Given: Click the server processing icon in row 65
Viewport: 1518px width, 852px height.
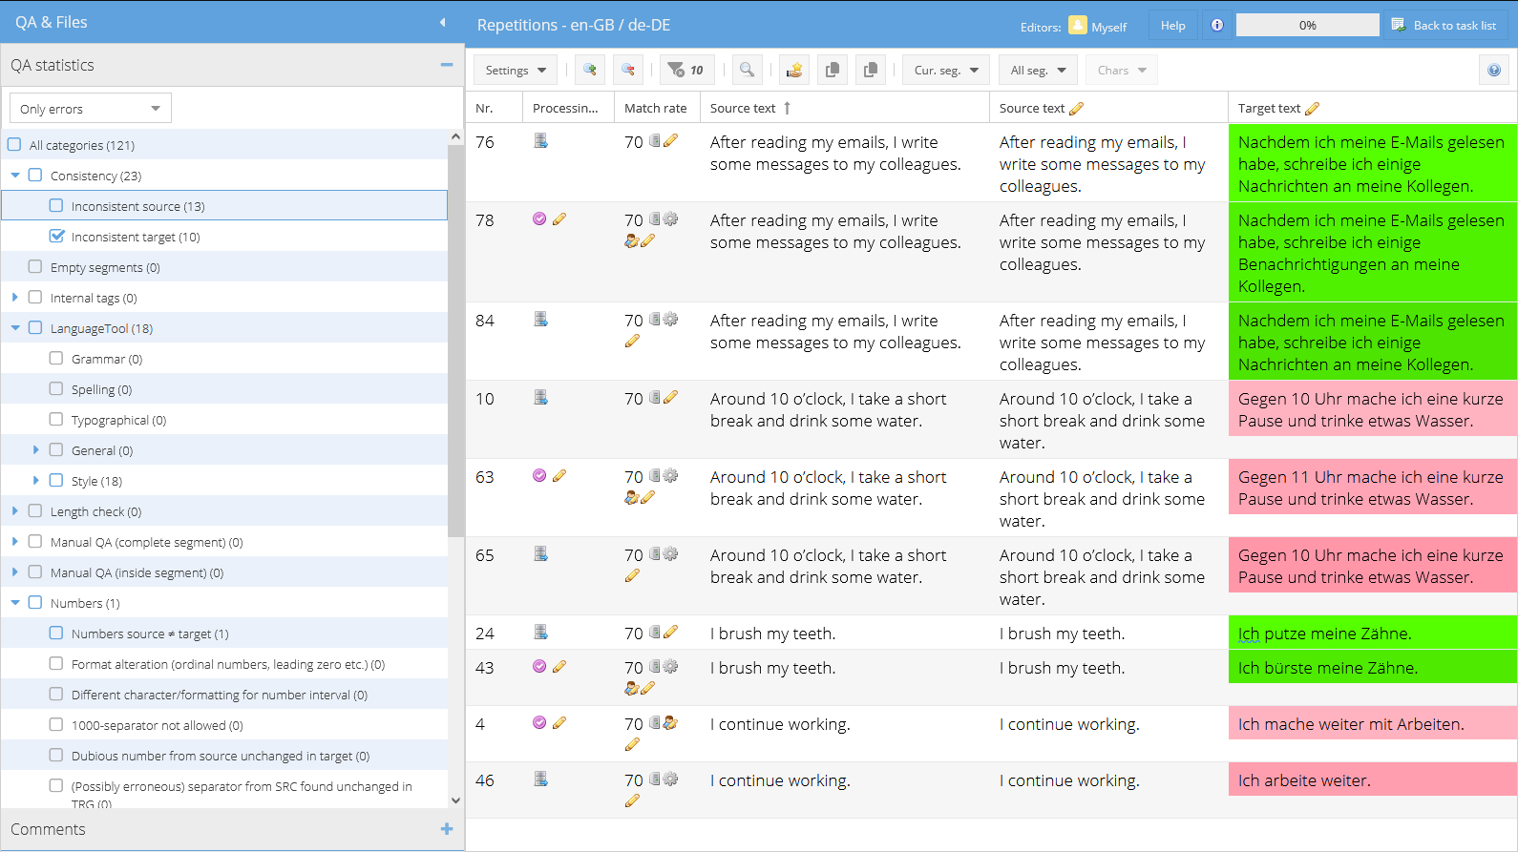Looking at the screenshot, I should 540,553.
